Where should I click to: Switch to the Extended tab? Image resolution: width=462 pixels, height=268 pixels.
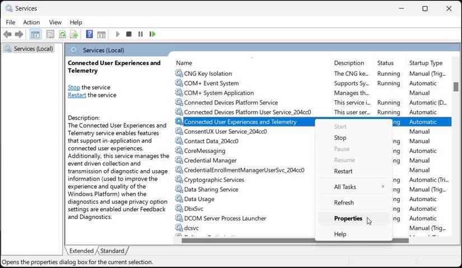(81, 251)
